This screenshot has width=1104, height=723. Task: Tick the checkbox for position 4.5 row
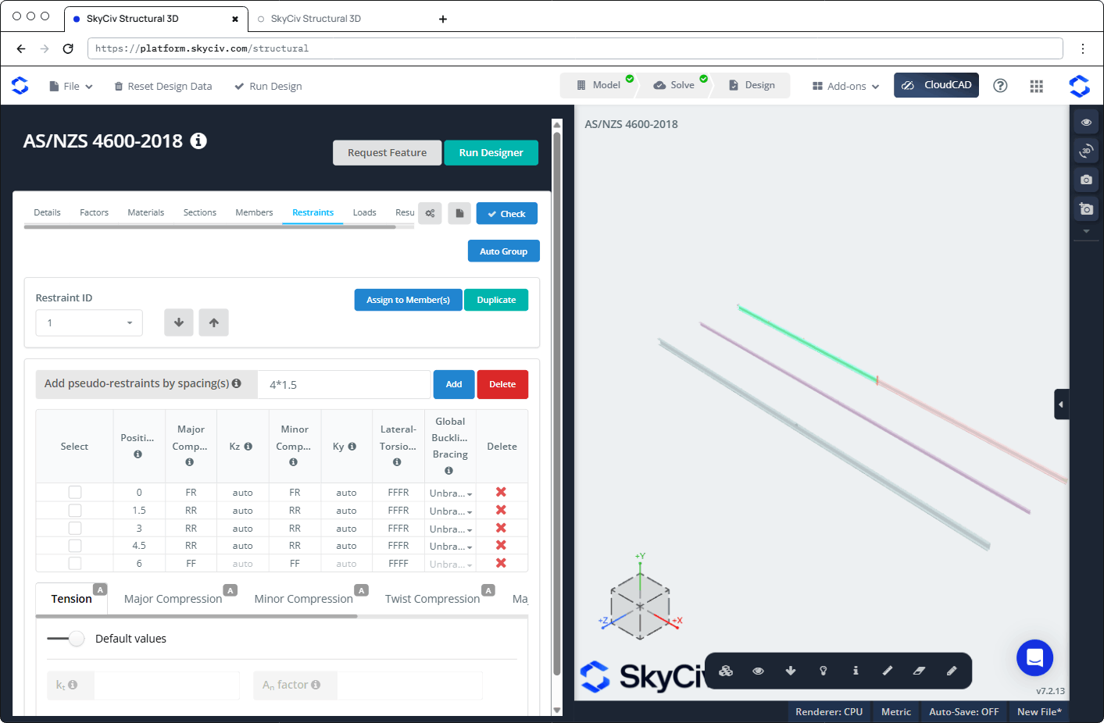coord(75,546)
